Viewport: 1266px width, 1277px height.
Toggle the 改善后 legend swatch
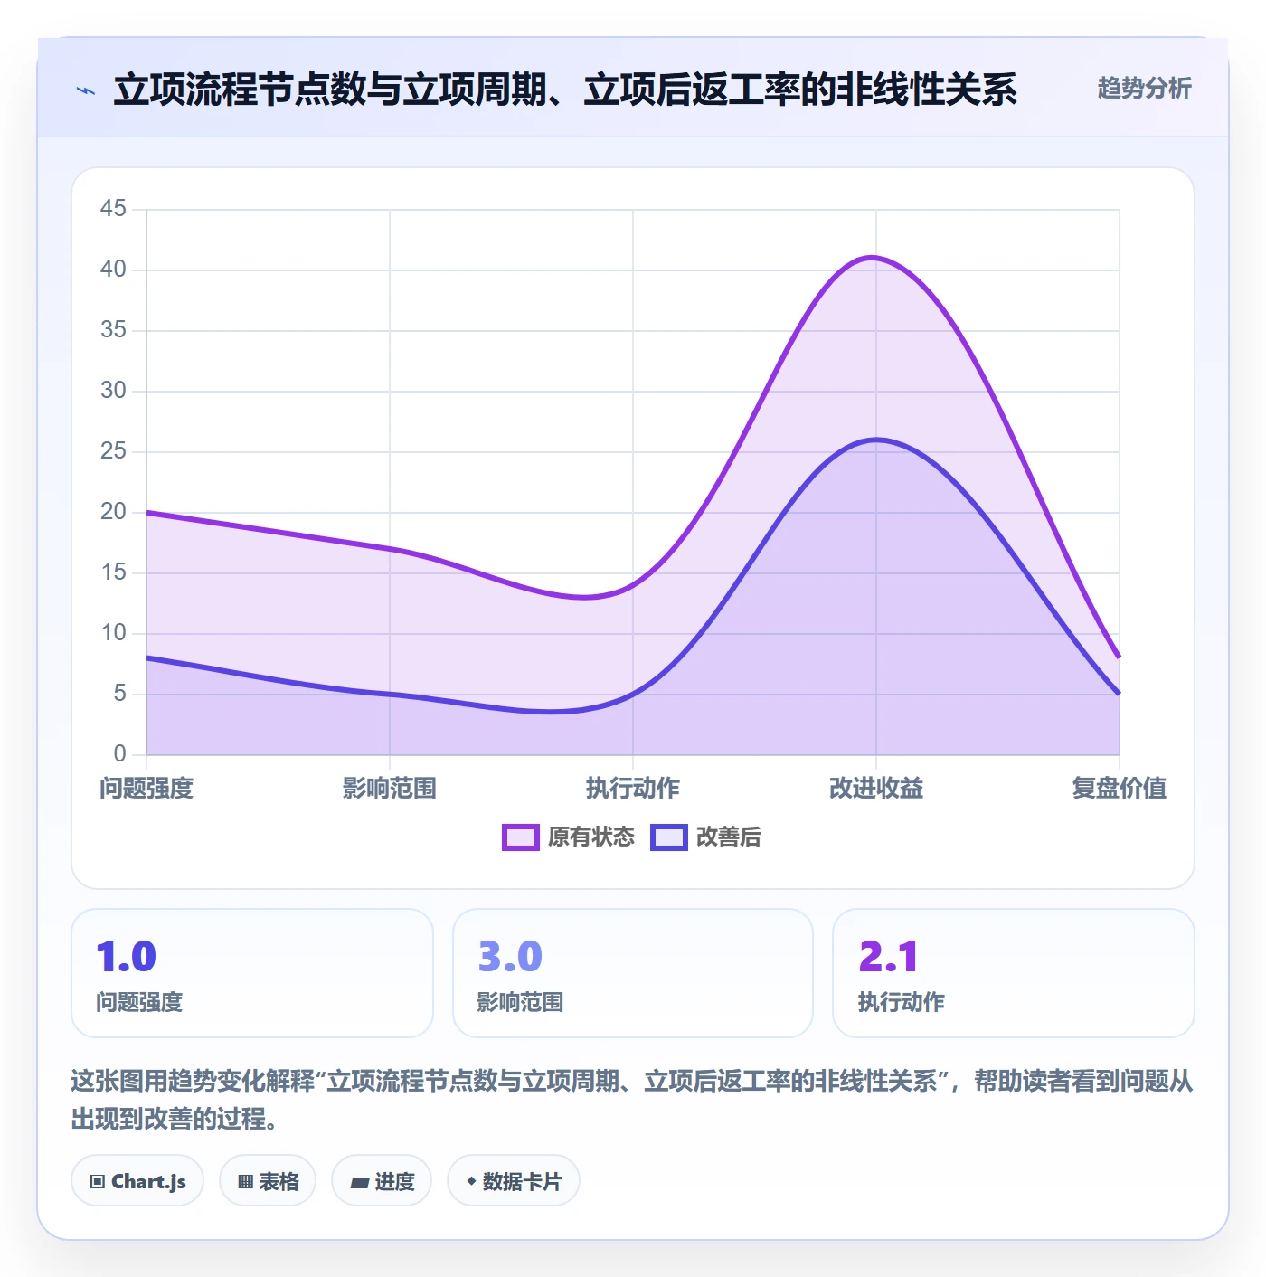669,837
